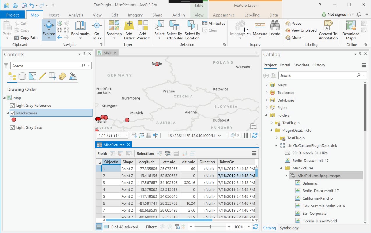The height and width of the screenshot is (233, 371).
Task: Toggle Light Gray Base layer visibility
Action: [13, 127]
